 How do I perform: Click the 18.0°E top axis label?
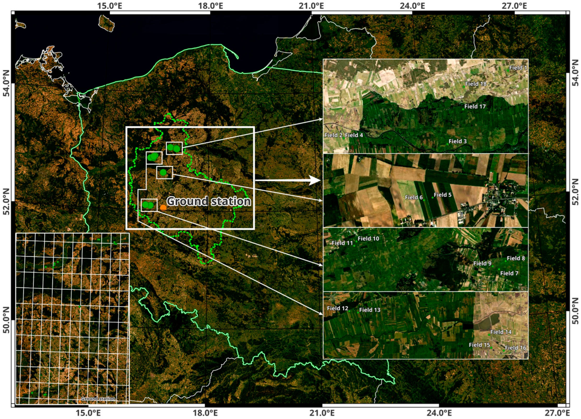210,6
